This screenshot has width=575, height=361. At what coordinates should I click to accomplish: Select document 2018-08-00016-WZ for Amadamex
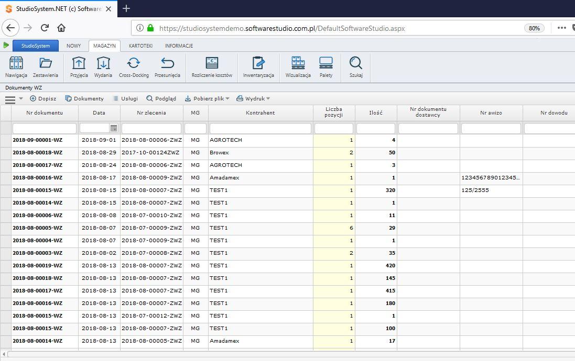tap(37, 177)
